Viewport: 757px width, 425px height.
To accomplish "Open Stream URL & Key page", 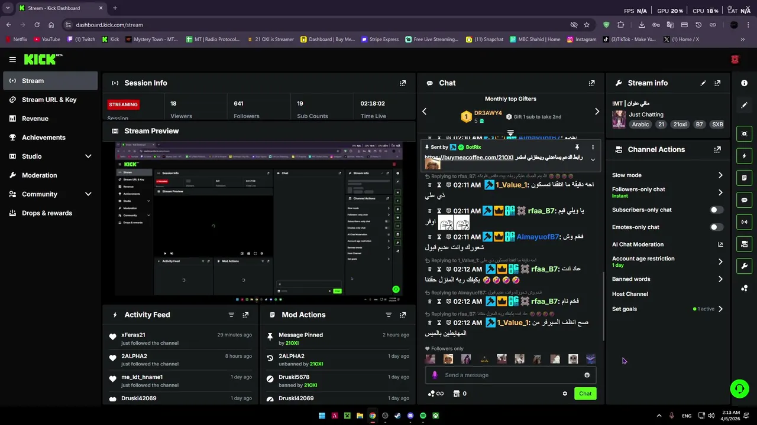I will 50,100.
